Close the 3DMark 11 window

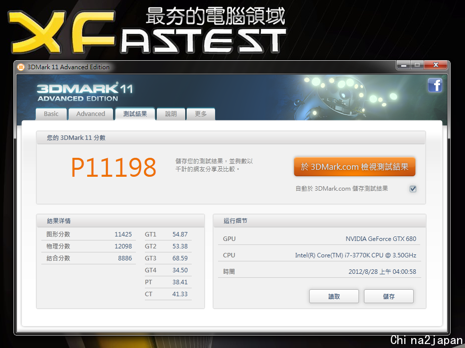[436, 65]
